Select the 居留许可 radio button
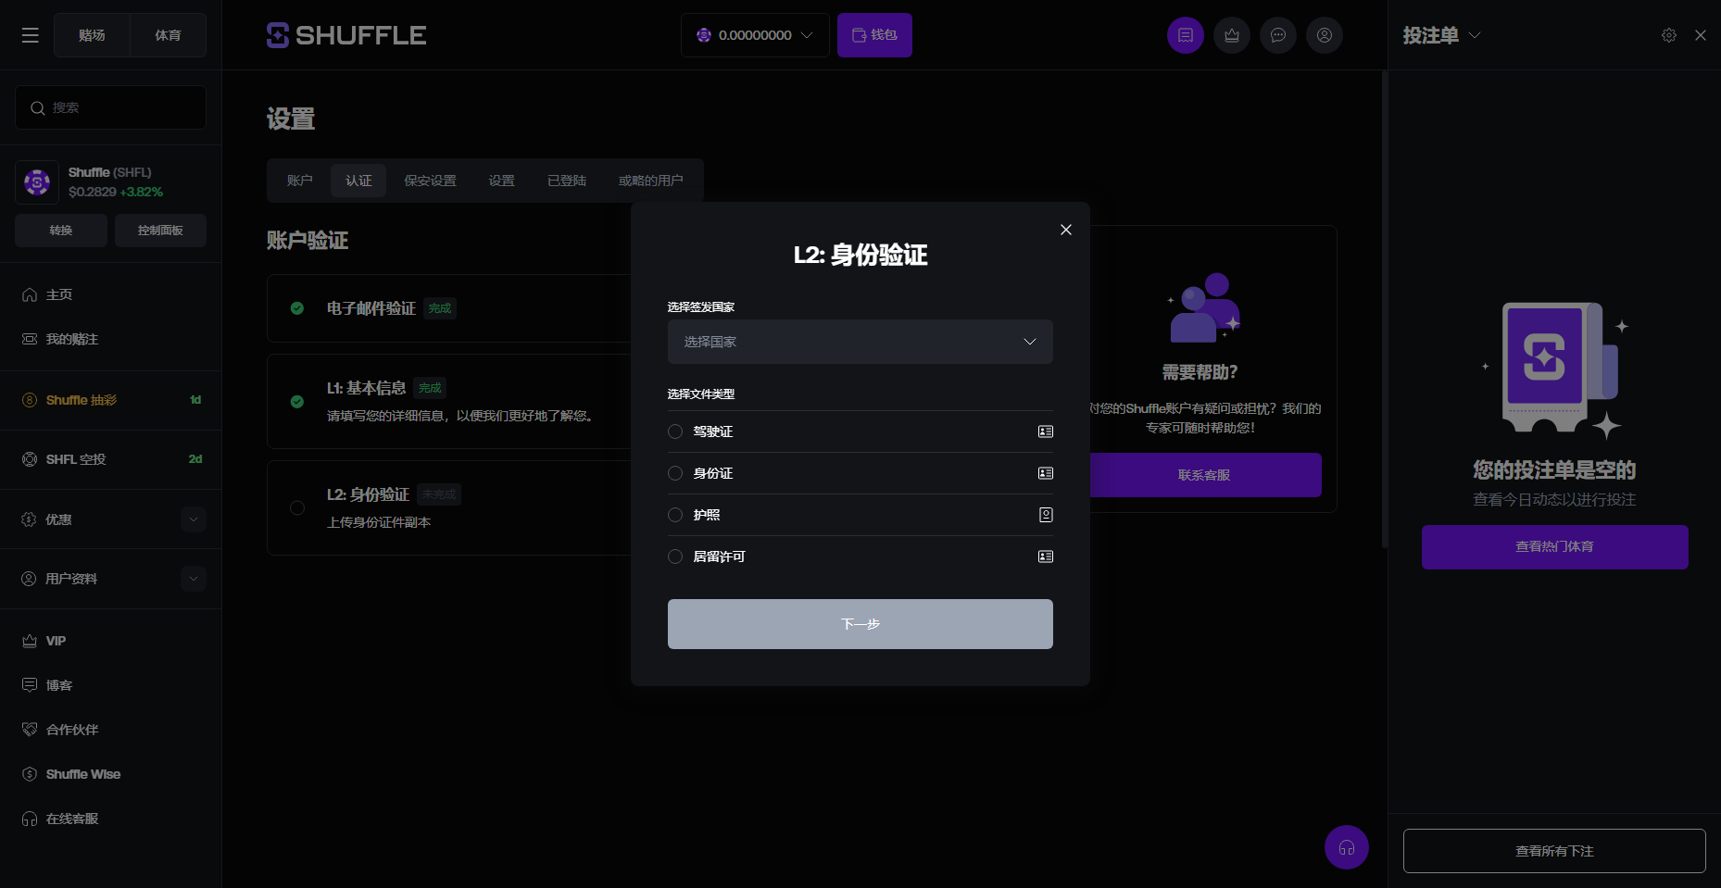The width and height of the screenshot is (1721, 888). 675,557
